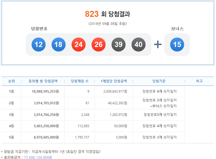Screen dimensions: 216x159
Task: Click the 1등 total prize 18,088,595,253원
Action: point(43,92)
